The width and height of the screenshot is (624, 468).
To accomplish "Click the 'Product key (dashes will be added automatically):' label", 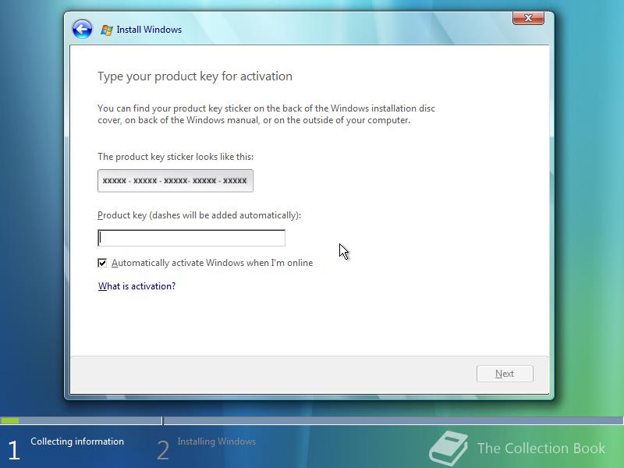I will (x=200, y=215).
